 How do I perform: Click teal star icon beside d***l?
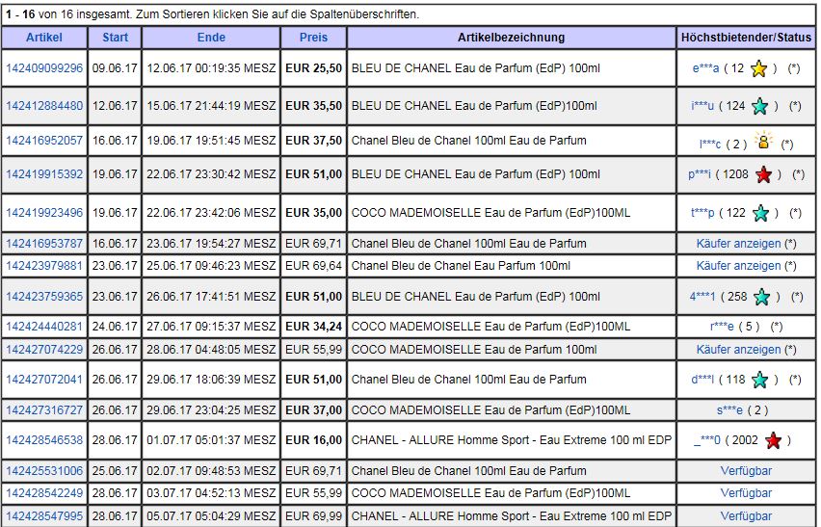[x=759, y=380]
